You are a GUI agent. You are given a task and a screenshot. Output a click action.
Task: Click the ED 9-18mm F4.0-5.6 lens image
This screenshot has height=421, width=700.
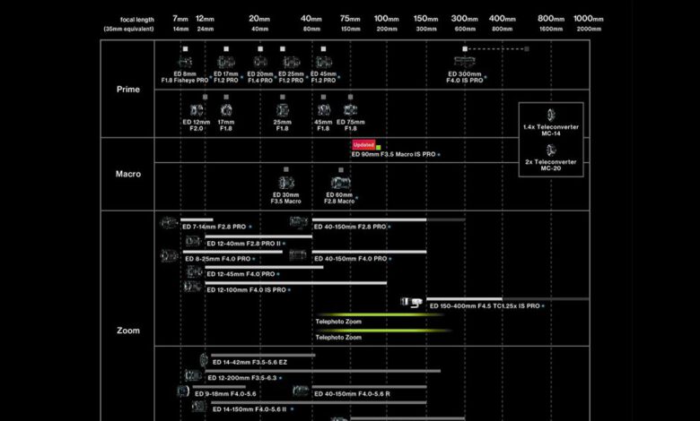[x=183, y=391]
